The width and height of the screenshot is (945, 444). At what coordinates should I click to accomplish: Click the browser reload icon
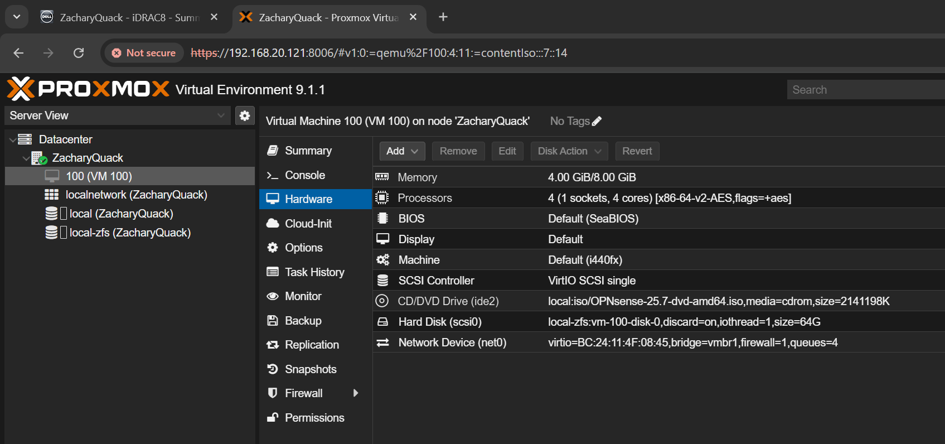(79, 53)
